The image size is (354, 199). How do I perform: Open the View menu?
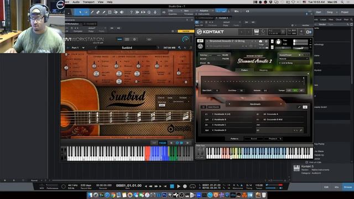coord(101,2)
